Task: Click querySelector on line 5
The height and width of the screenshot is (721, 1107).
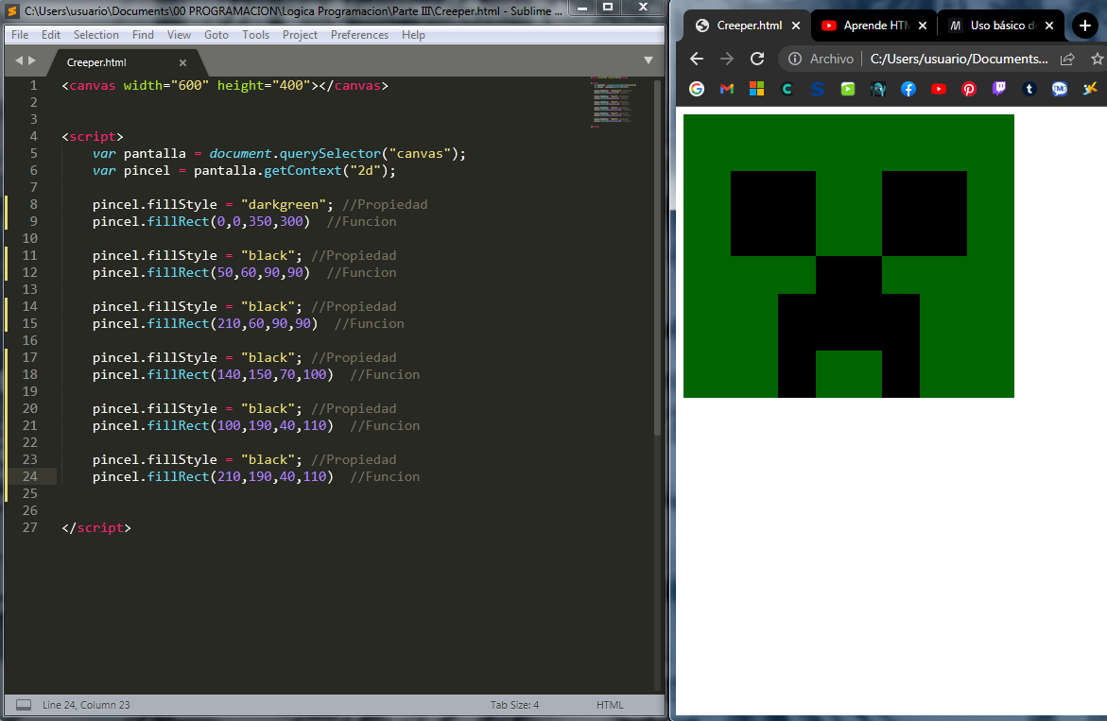Action: pyautogui.click(x=330, y=154)
